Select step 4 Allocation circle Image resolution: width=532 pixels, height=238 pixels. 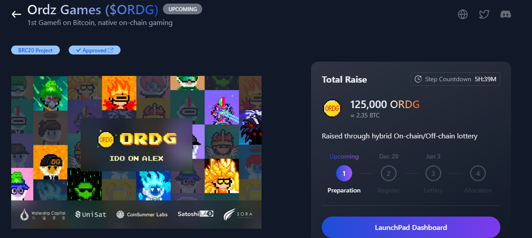click(478, 174)
